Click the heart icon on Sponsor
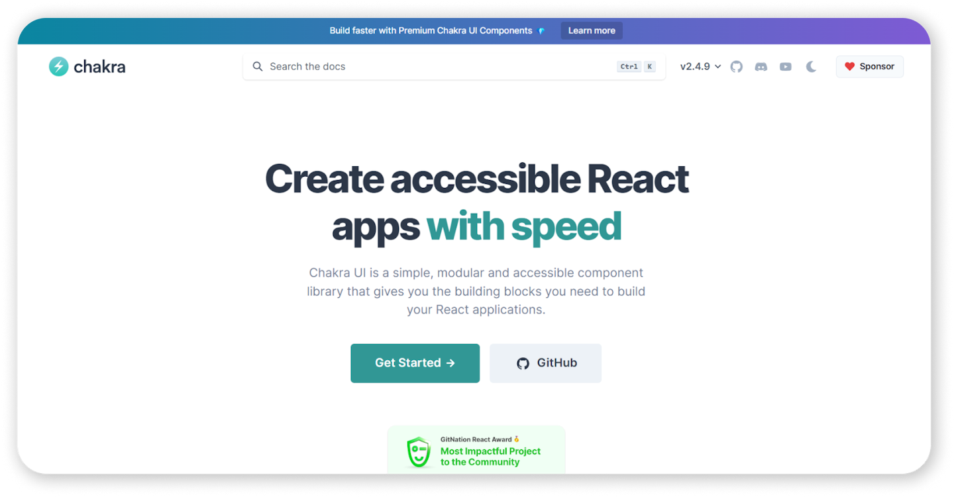 pos(849,66)
